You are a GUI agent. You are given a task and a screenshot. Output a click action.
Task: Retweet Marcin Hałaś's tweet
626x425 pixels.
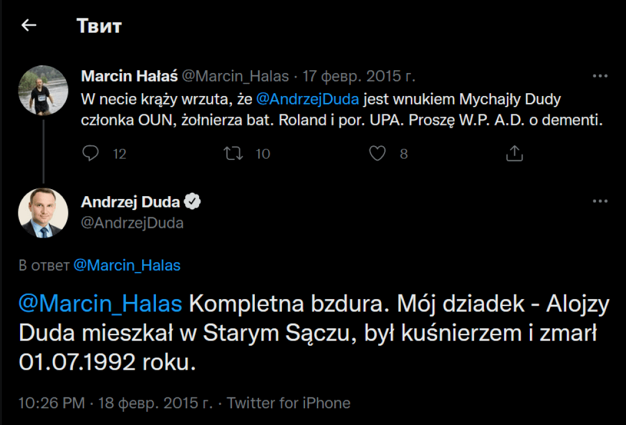234,154
